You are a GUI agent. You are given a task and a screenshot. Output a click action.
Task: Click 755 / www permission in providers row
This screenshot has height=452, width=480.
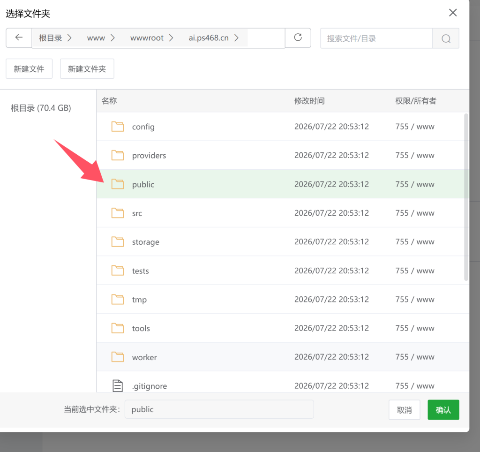pyautogui.click(x=415, y=155)
